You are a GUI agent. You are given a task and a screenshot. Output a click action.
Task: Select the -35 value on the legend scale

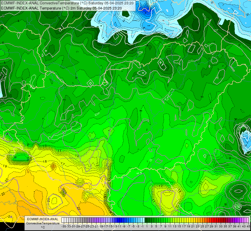64,226
